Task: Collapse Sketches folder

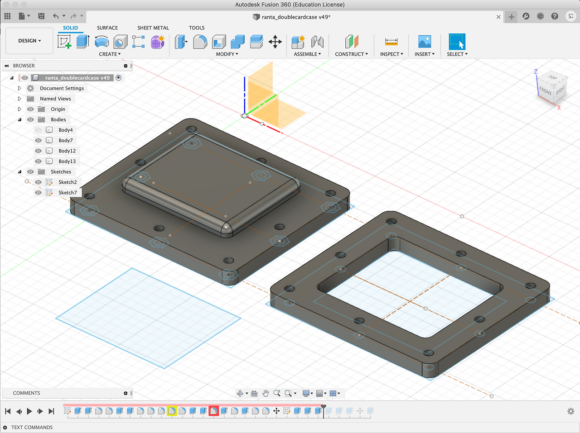Action: pos(19,171)
